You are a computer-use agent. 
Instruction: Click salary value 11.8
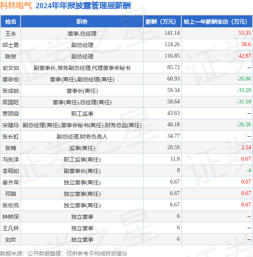175,159
